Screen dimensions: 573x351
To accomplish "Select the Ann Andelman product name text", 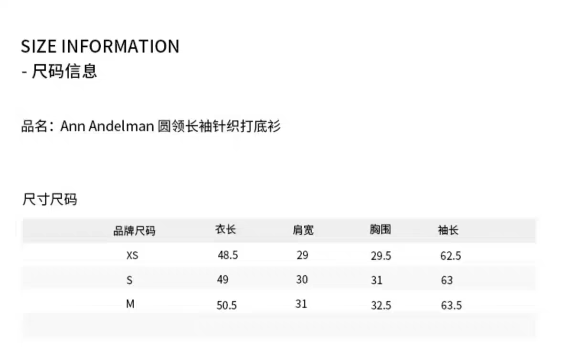I will pyautogui.click(x=107, y=126).
